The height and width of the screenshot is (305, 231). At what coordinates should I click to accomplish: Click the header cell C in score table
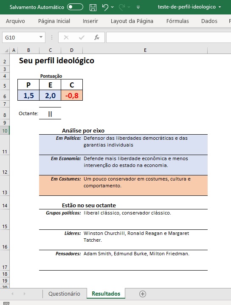pos(72,85)
